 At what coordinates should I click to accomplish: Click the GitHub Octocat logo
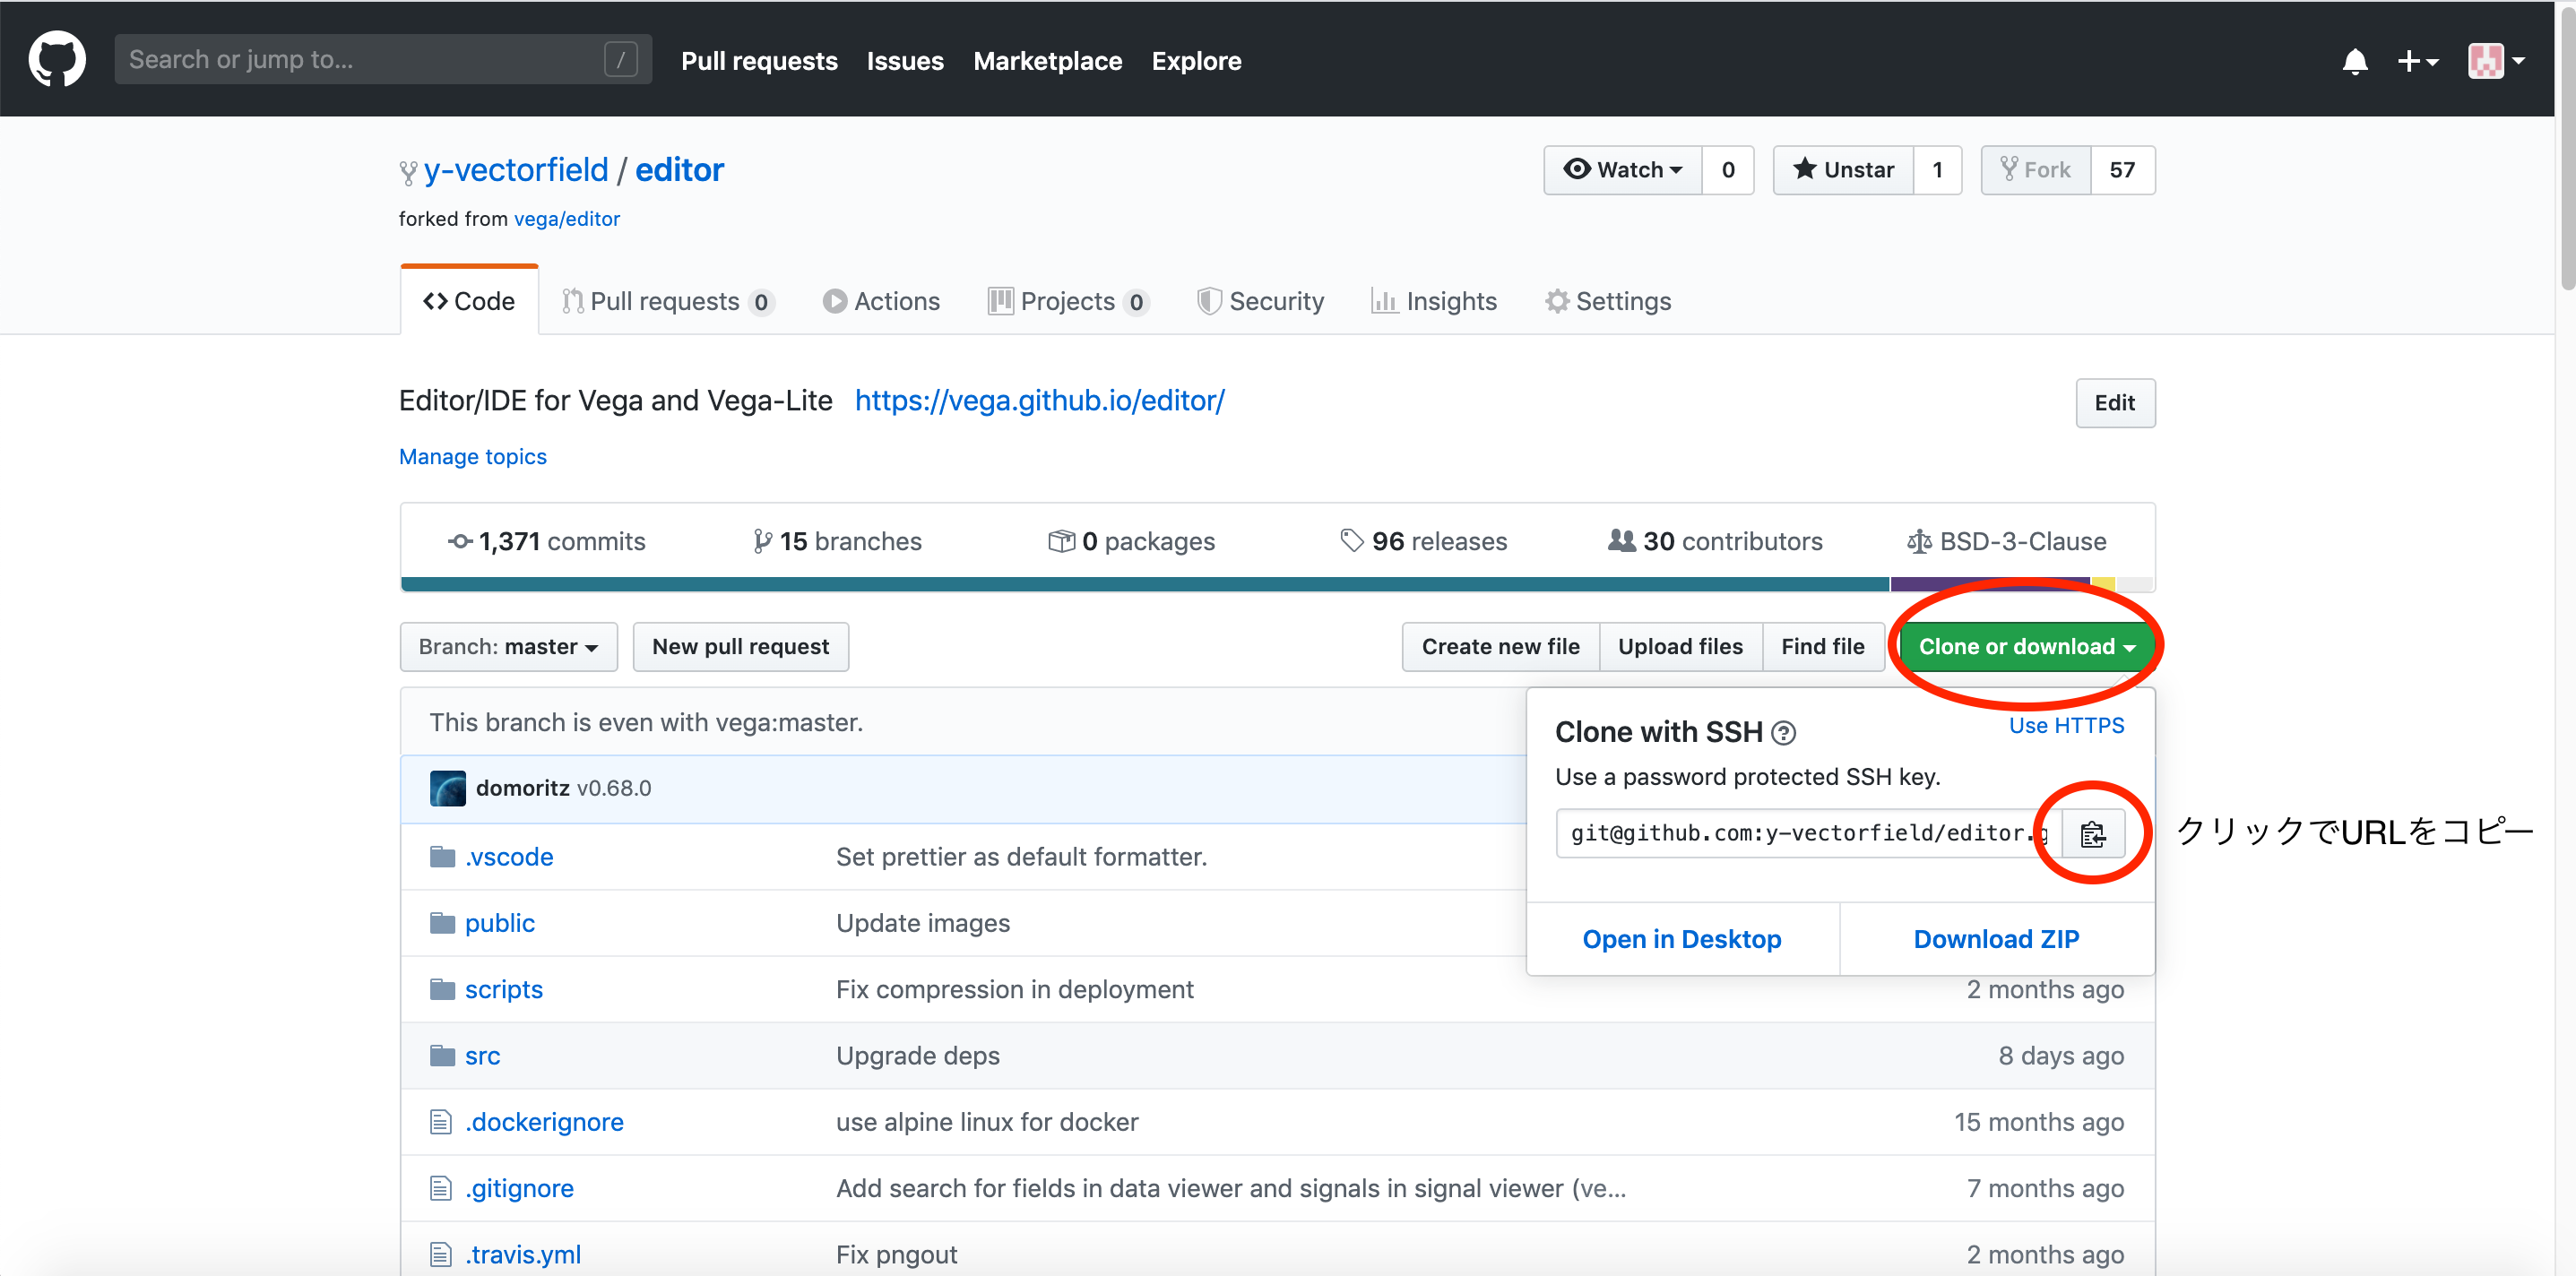(57, 60)
